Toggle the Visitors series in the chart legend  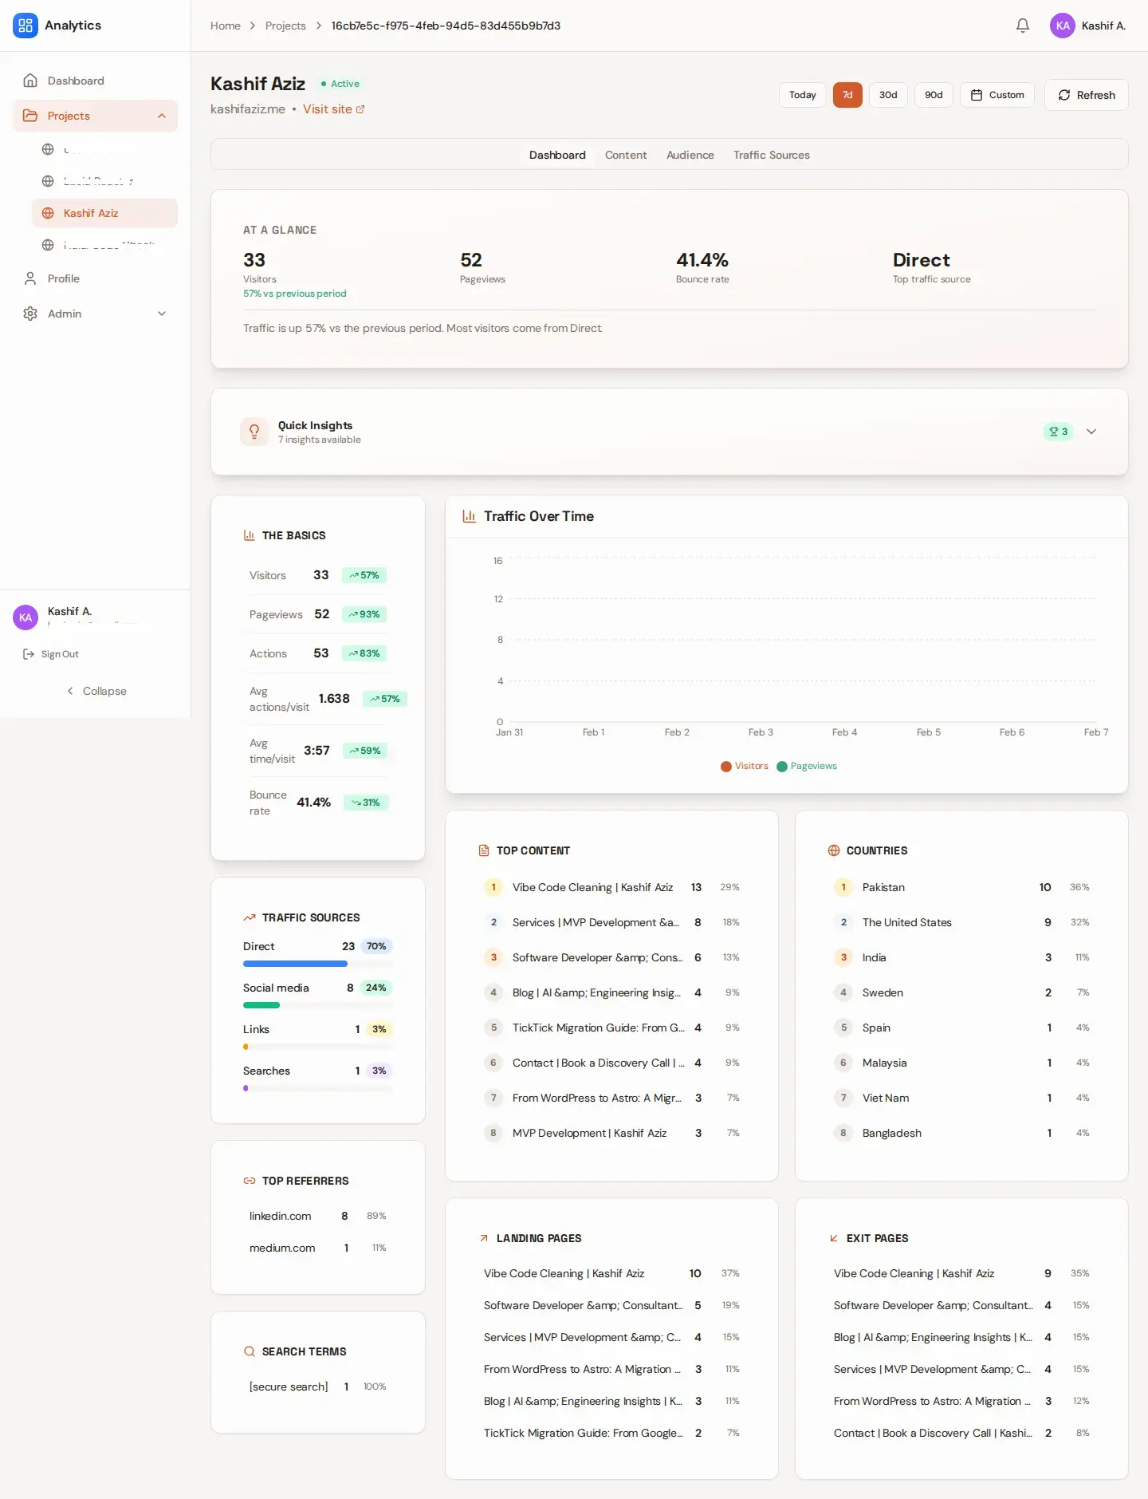[745, 766]
